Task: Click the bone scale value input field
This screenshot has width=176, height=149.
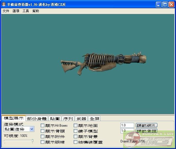Action: 127,131
